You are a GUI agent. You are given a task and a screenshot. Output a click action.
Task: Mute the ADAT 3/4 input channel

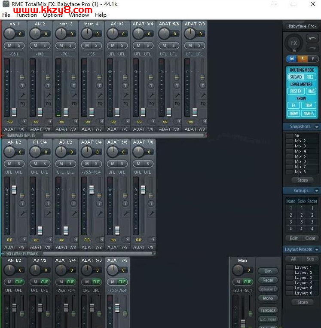[138, 46]
